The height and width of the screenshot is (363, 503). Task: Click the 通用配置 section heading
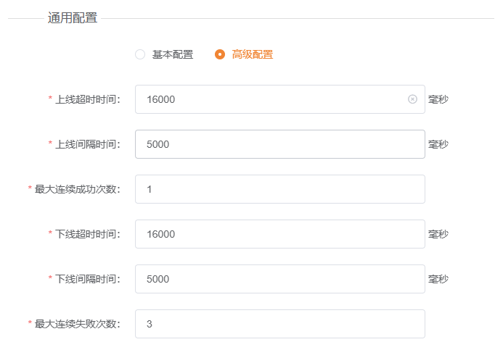(73, 17)
